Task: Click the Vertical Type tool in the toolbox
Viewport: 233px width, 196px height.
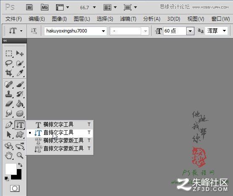Action: click(20, 125)
